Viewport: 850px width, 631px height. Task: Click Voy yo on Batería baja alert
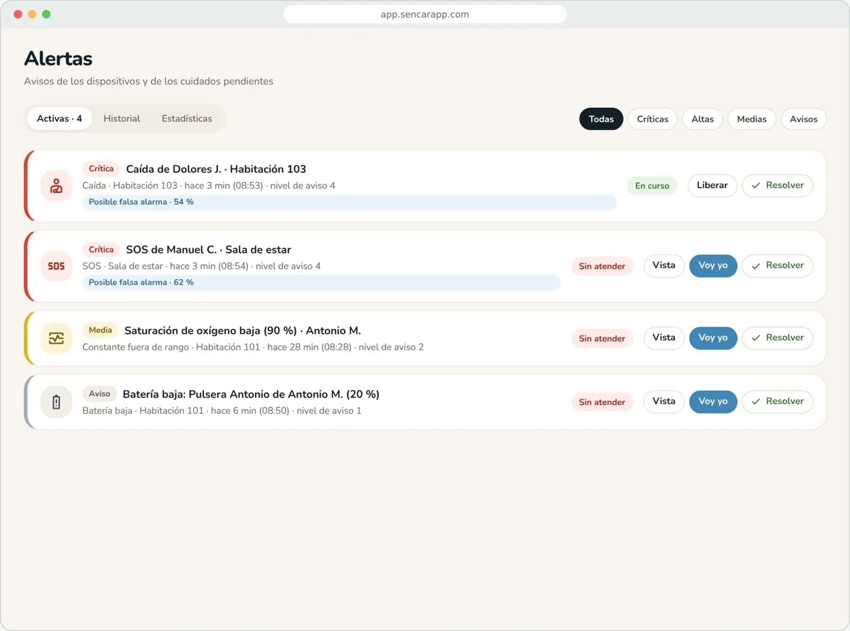coord(713,402)
